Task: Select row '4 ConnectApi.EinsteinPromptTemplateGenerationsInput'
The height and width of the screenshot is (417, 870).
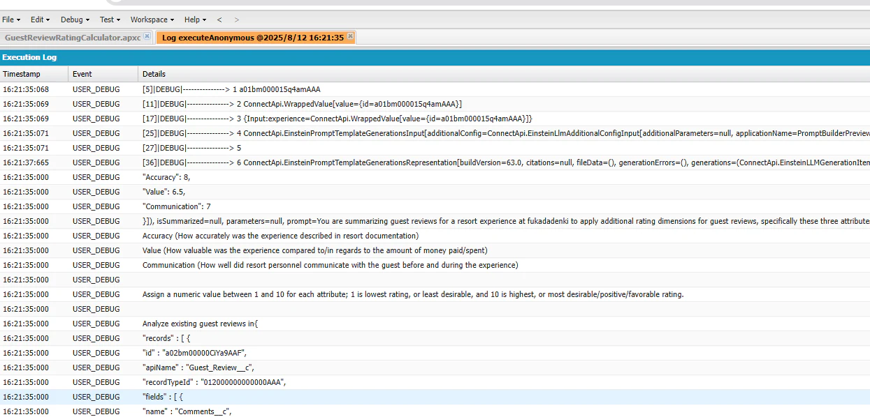Action: tap(435, 133)
